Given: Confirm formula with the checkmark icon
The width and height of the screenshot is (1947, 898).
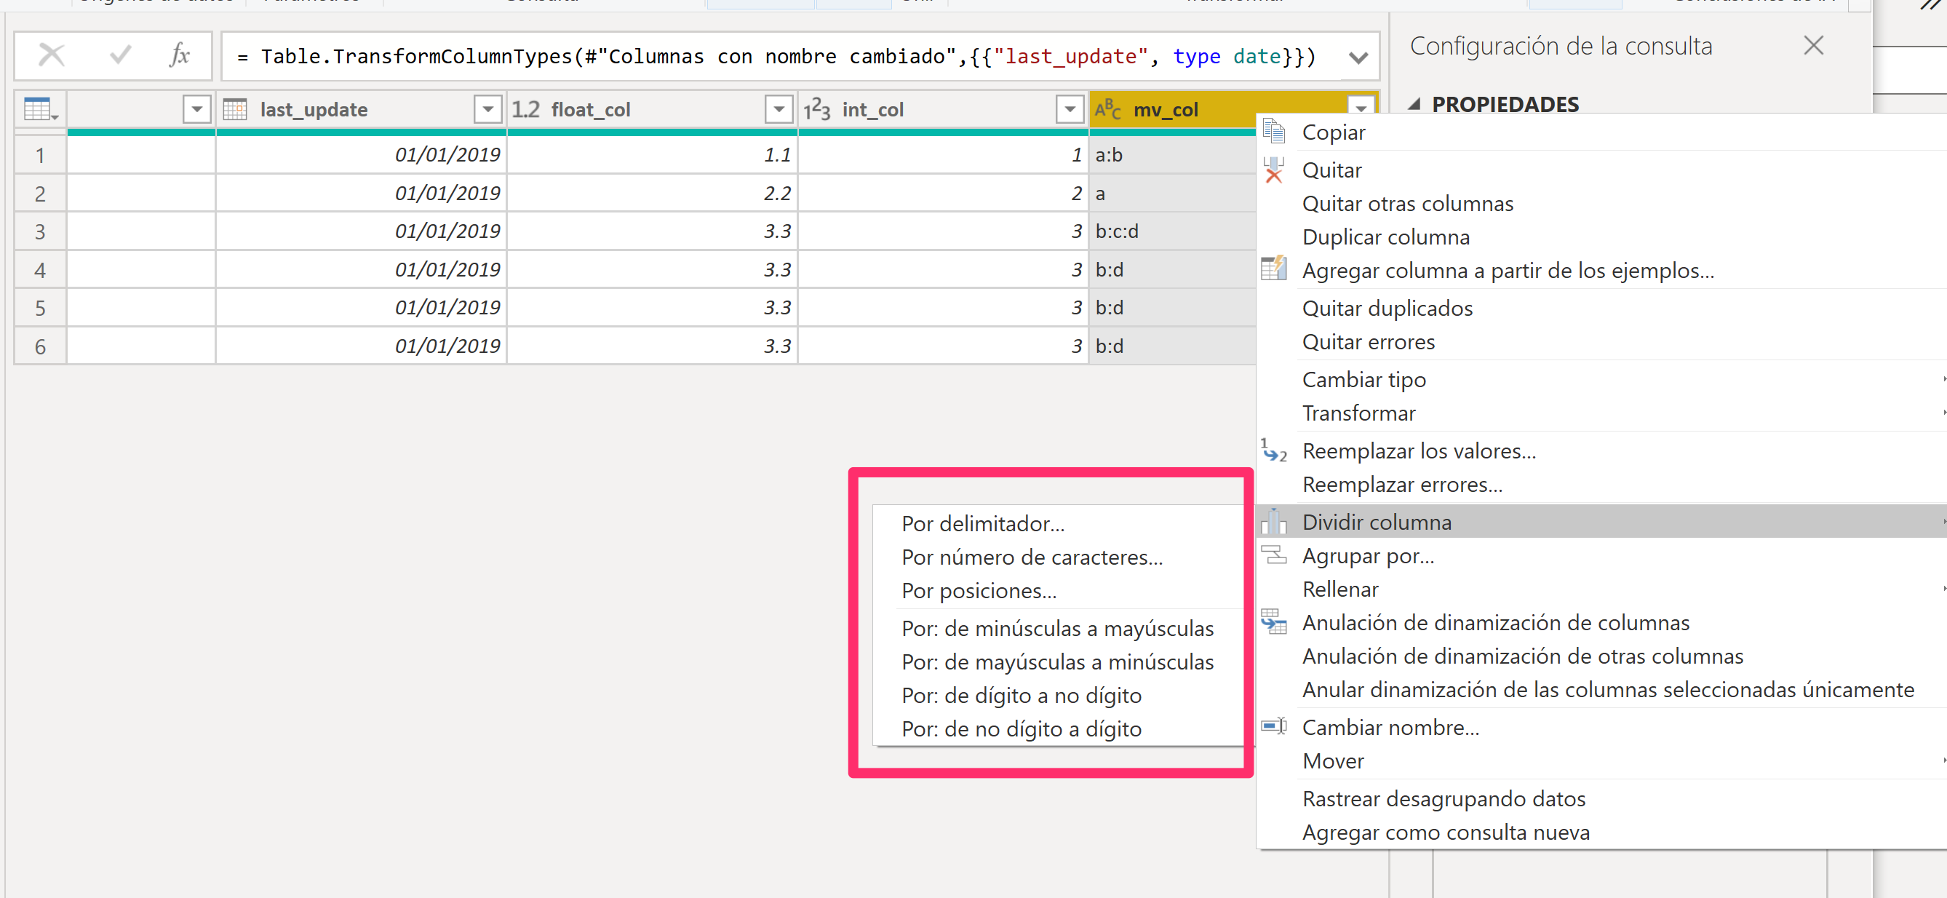Looking at the screenshot, I should click(x=120, y=55).
